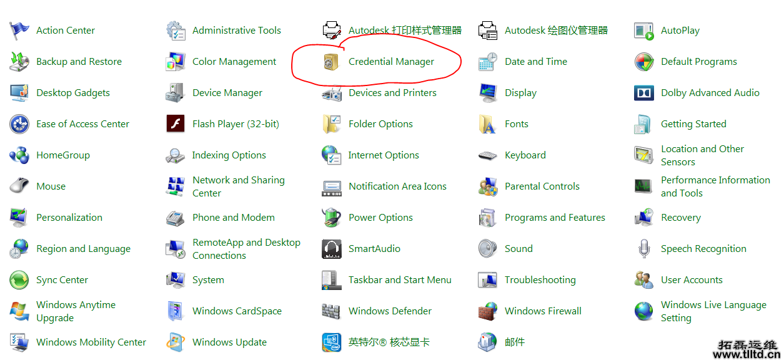This screenshot has width=784, height=363.
Task: Launch Windows Update
Action: (x=229, y=342)
